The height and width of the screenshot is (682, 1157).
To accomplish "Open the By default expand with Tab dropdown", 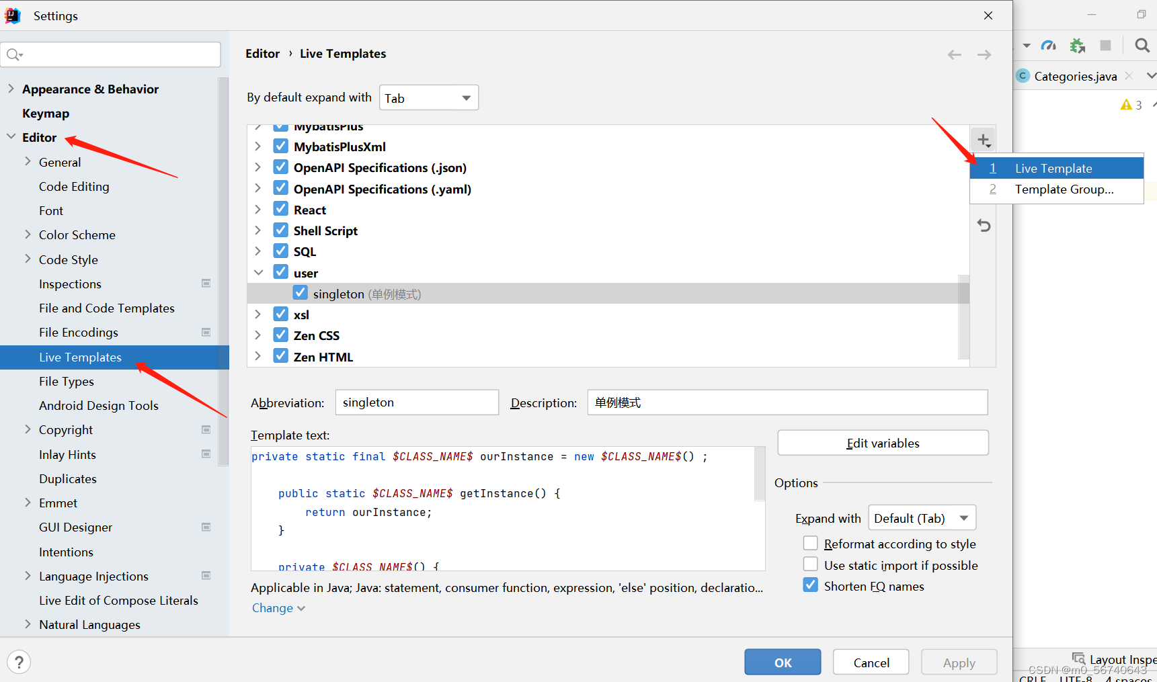I will pos(429,98).
